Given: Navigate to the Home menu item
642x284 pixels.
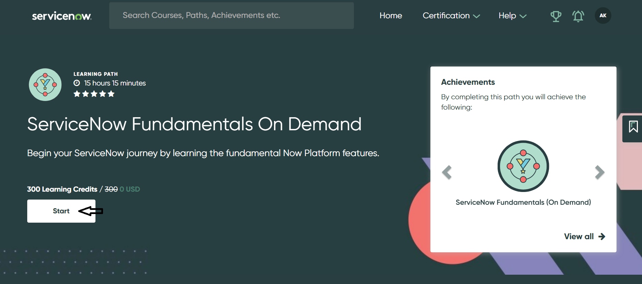Looking at the screenshot, I should [x=390, y=16].
